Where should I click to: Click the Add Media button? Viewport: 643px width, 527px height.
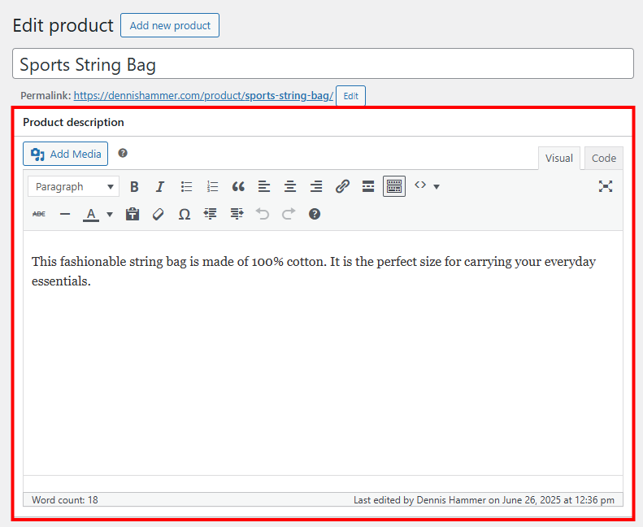66,154
